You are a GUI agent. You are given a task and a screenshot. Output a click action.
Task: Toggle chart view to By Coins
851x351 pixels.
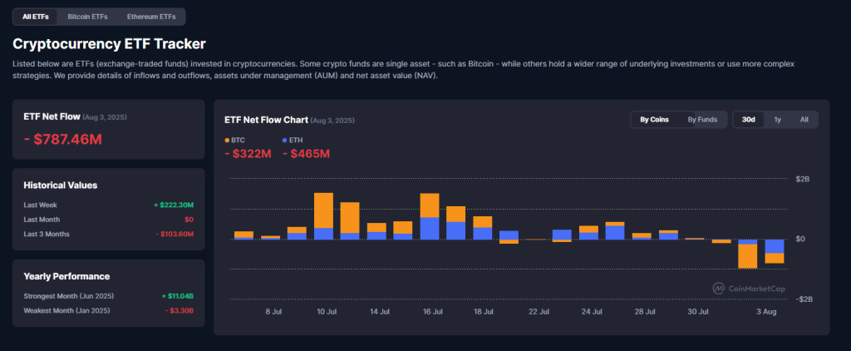(x=654, y=120)
